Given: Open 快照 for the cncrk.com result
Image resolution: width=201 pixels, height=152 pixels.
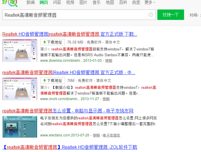Looking at the screenshot, I should coord(106,99).
